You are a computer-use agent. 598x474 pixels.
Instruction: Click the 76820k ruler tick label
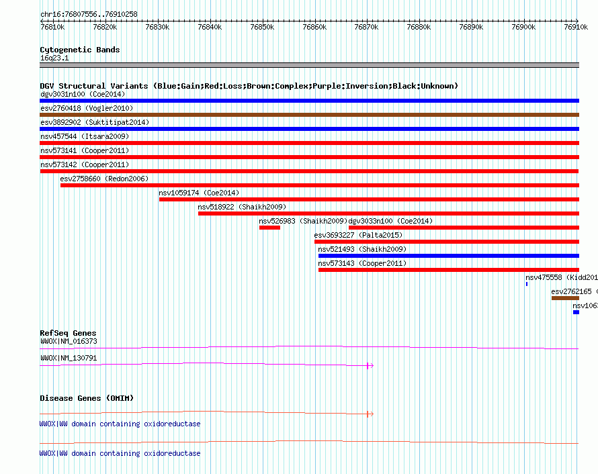(105, 27)
